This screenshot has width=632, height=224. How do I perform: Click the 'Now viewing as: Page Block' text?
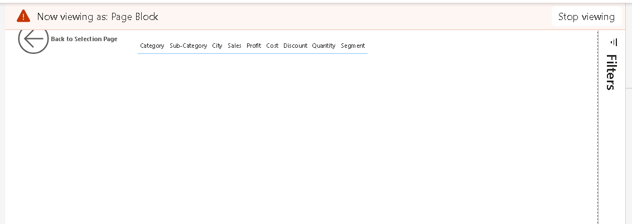98,17
